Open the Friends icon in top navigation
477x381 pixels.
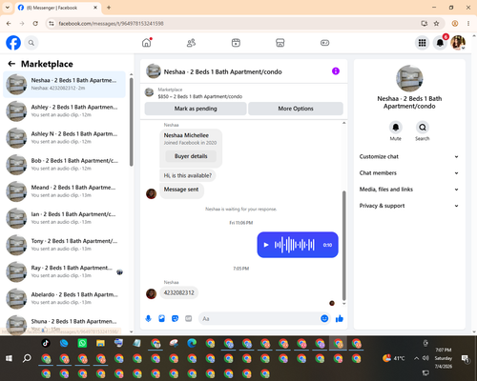(191, 43)
